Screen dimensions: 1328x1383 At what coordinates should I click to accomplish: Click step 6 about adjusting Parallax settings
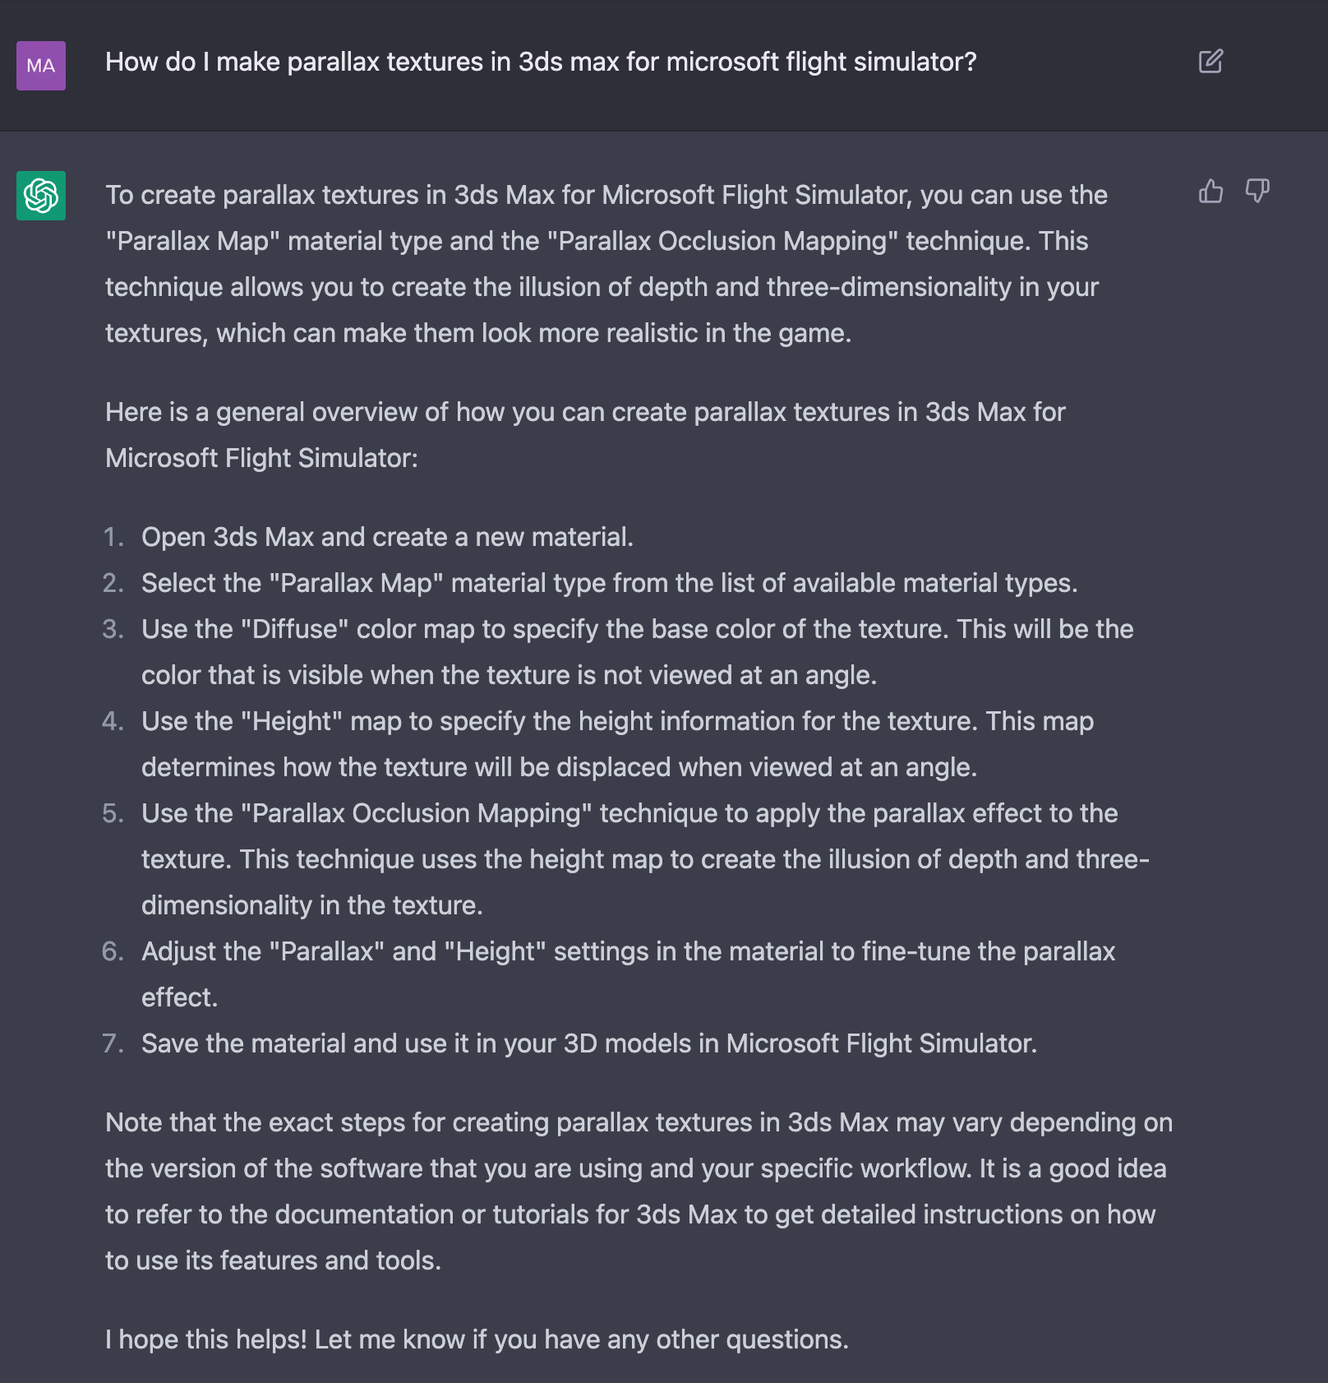click(x=628, y=951)
